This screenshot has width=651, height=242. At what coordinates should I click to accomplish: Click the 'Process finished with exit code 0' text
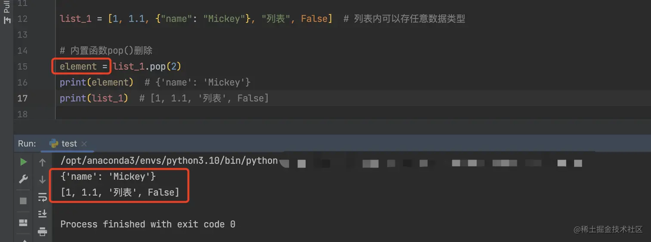(147, 224)
